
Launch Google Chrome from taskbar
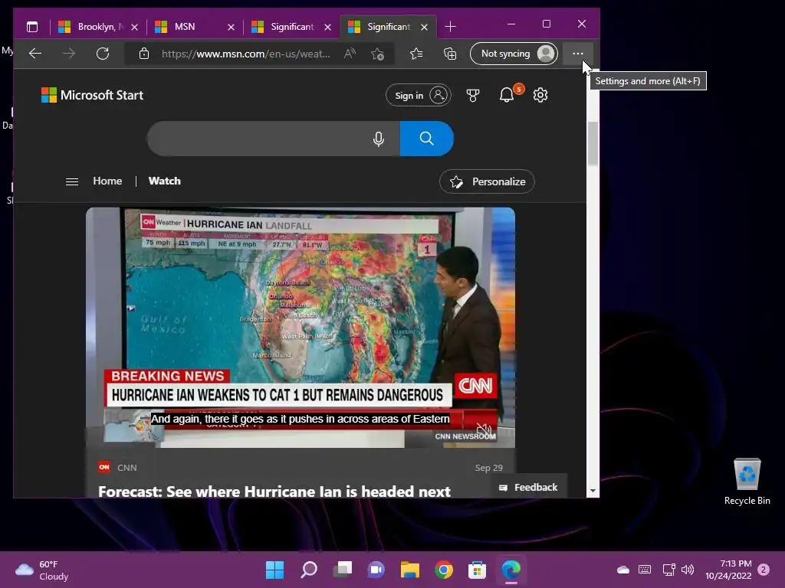coord(444,570)
